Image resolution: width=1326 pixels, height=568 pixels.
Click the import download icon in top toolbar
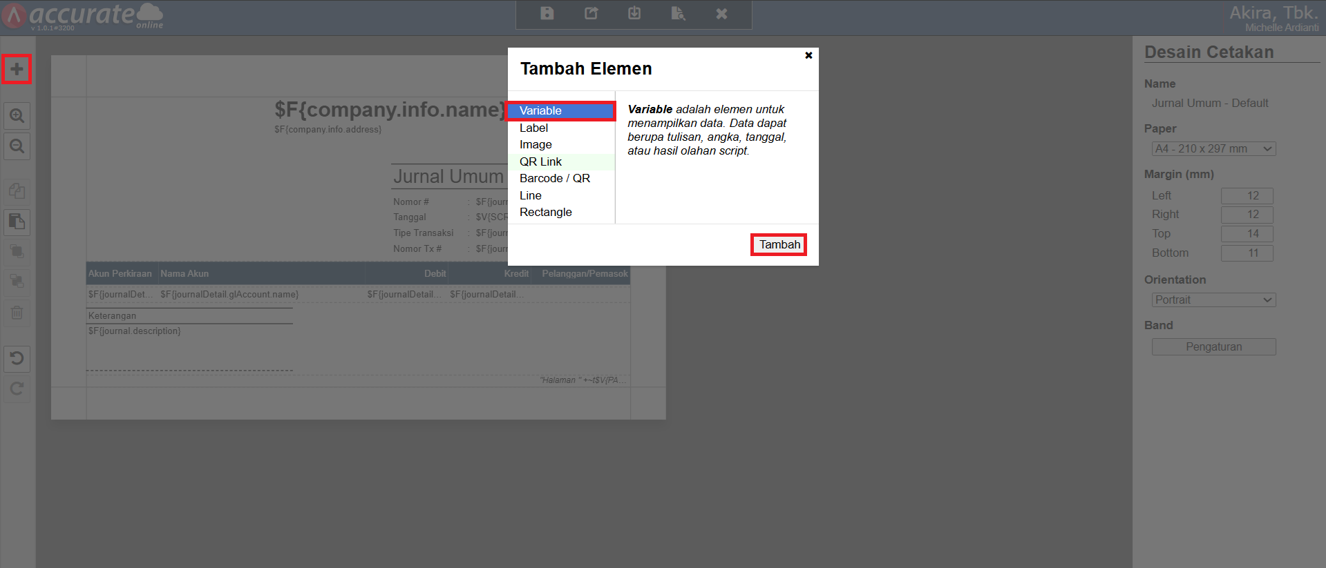pos(634,14)
